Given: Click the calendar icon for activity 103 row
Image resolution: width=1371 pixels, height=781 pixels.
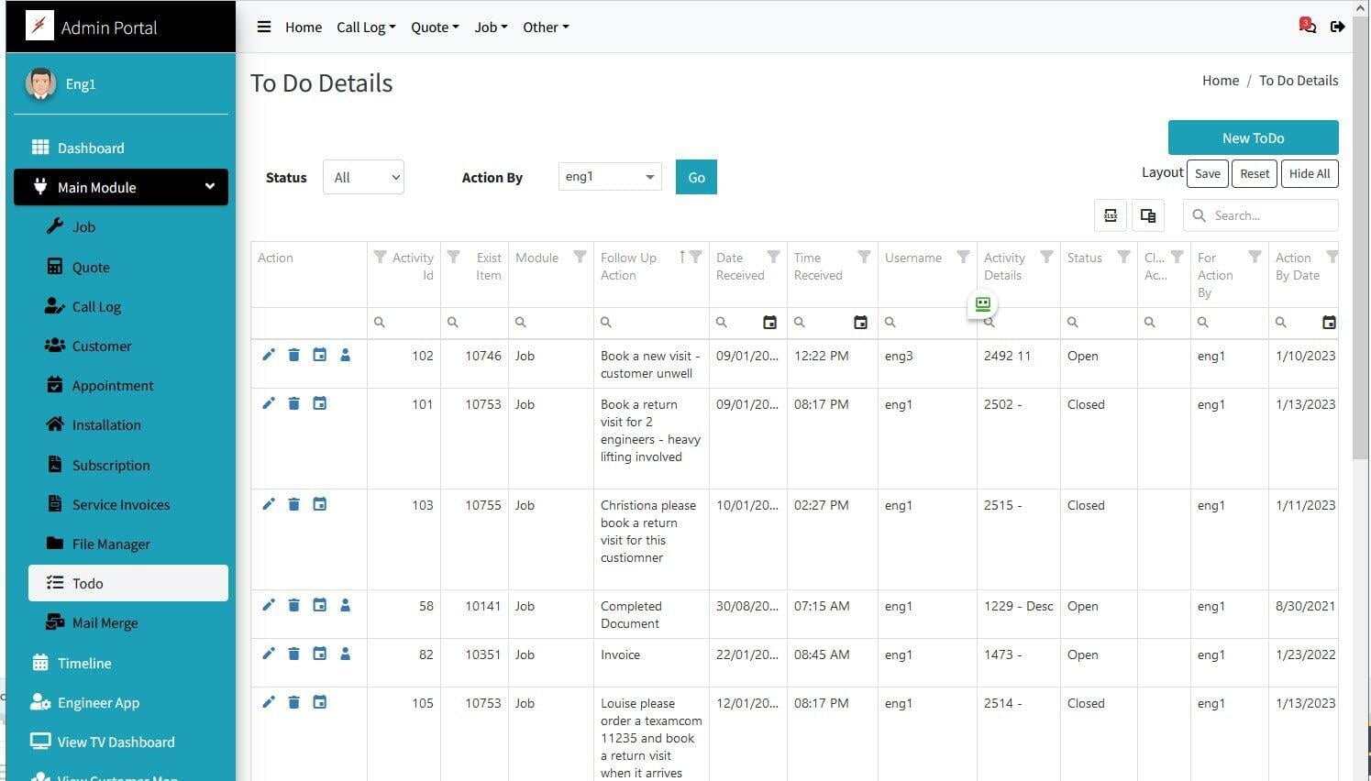Looking at the screenshot, I should point(319,504).
